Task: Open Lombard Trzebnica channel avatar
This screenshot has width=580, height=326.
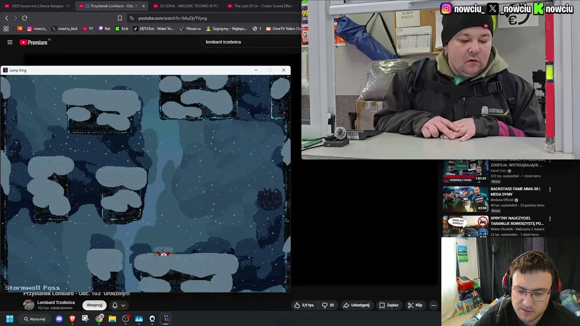Action: point(29,305)
